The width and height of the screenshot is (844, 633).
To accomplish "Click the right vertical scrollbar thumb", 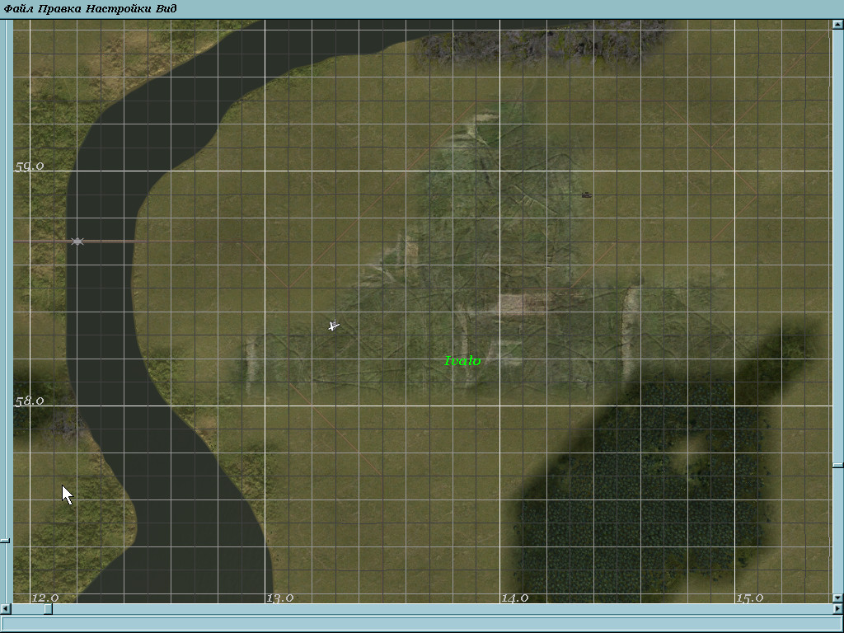I will pos(838,465).
